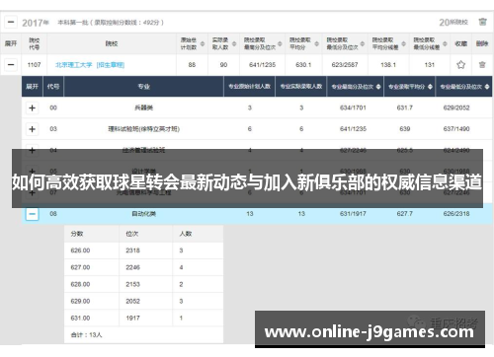
Task: Sort by 院校录取最高分及位次 column arrow
Action: tap(280, 43)
